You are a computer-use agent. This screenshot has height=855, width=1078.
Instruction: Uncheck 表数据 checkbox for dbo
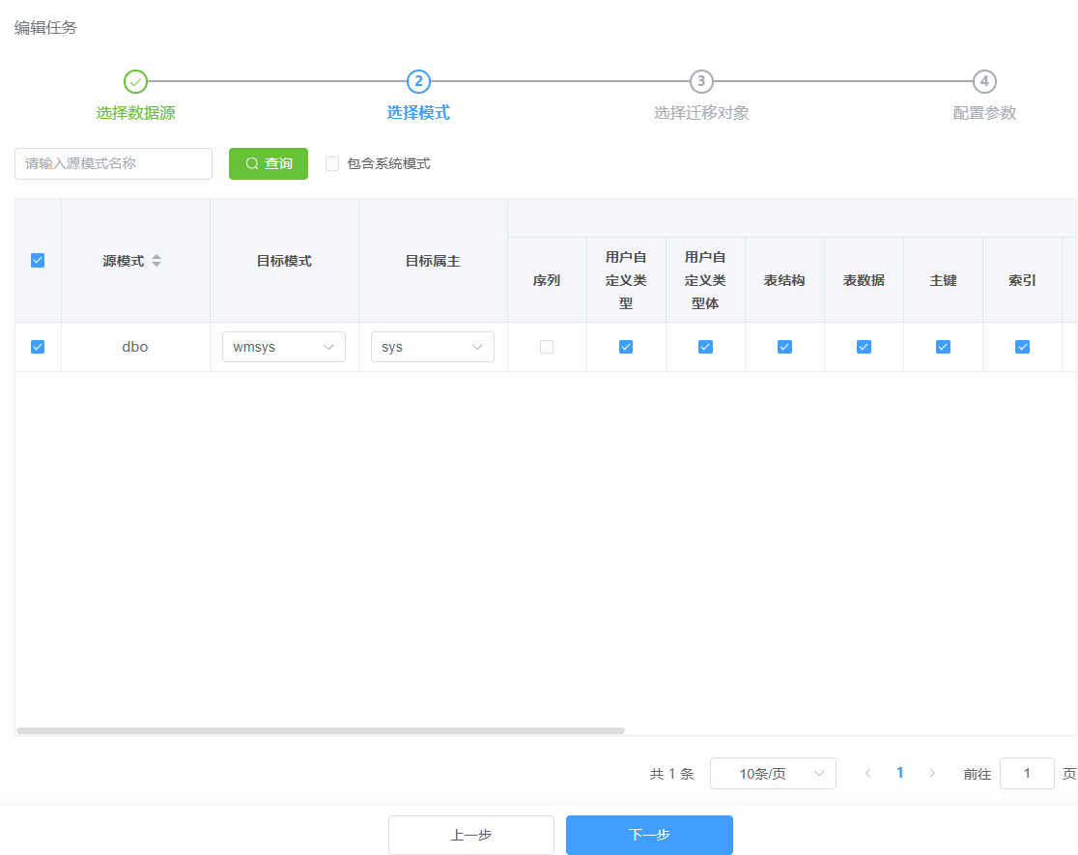tap(864, 347)
